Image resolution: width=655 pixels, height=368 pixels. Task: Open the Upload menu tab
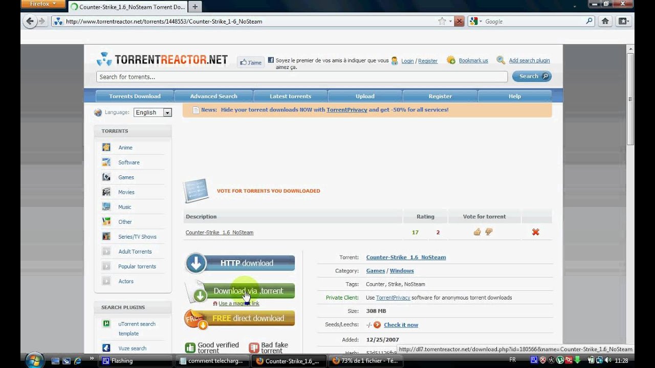(x=365, y=96)
